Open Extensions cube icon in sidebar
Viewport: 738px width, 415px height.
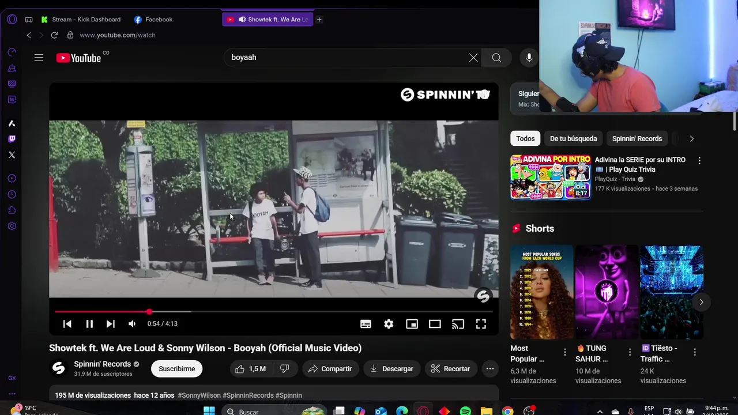coord(12,210)
